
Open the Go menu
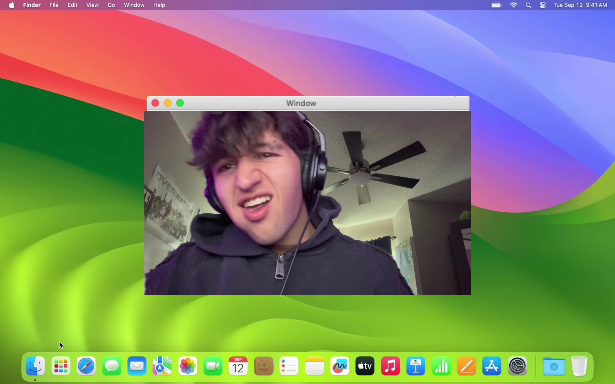click(111, 5)
